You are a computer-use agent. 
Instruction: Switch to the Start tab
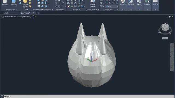6,13
